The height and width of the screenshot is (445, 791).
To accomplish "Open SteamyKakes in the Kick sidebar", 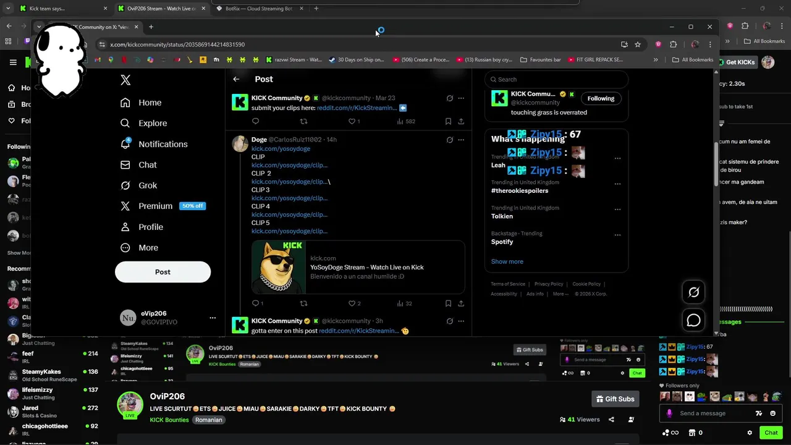I will (53, 375).
